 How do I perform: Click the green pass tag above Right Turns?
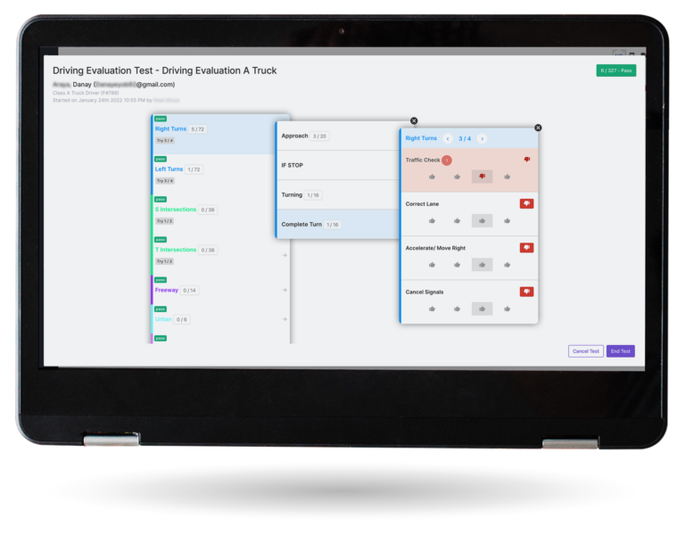(x=161, y=119)
